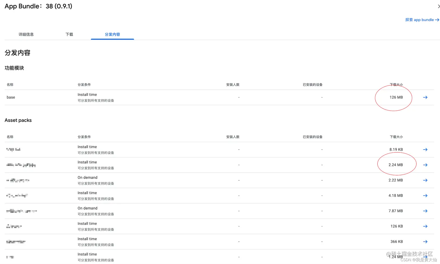Click the 4.18 MB size value
The height and width of the screenshot is (264, 440).
(x=395, y=196)
